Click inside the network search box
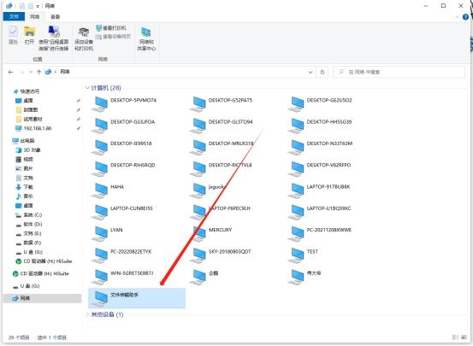 click(x=399, y=72)
